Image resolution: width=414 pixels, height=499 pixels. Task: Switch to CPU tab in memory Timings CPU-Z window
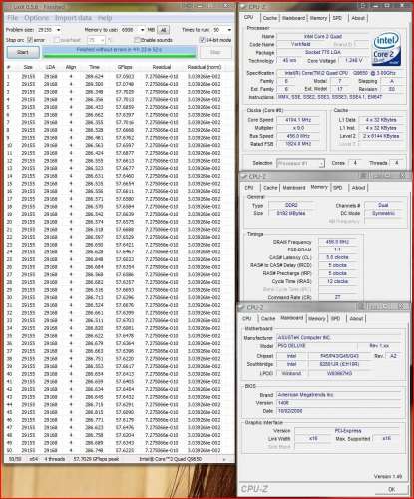point(249,188)
